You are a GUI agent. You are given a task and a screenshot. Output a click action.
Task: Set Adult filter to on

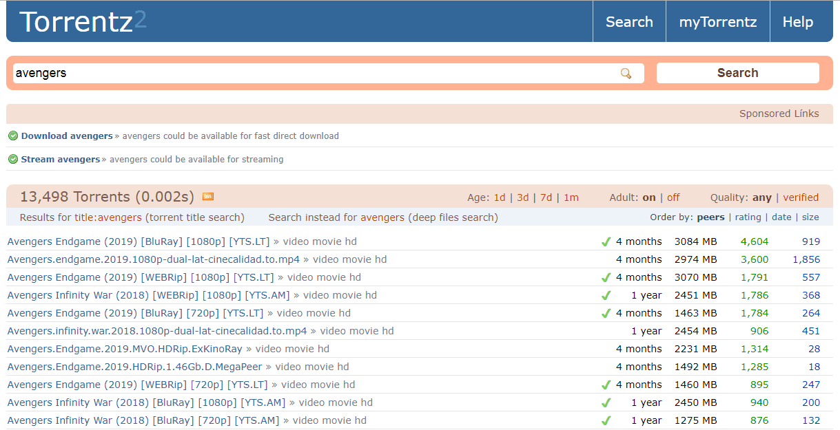click(649, 197)
